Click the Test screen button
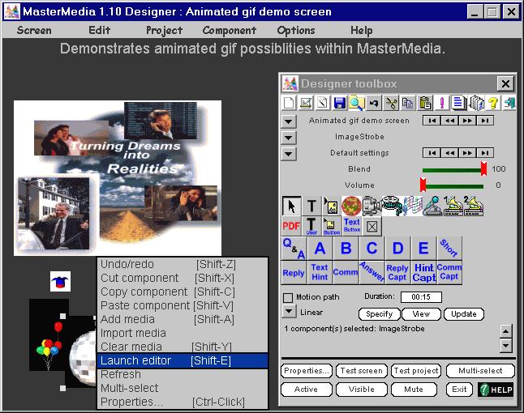Screen dimensions: 524x413 pos(361,371)
